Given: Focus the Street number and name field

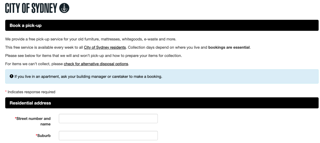Looking at the screenshot, I should click(108, 119).
